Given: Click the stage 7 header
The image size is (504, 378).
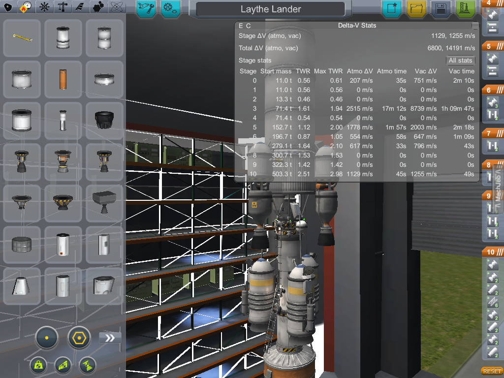Looking at the screenshot, I should 493,133.
